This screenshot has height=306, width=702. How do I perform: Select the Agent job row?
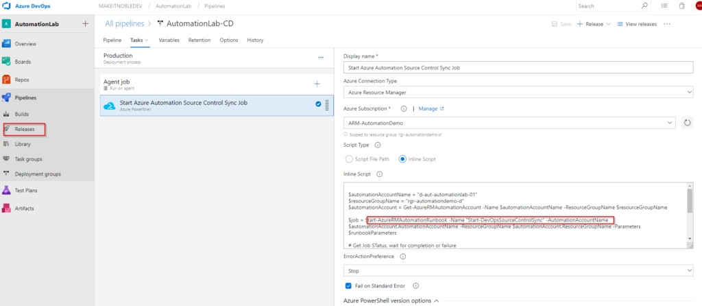coord(217,84)
